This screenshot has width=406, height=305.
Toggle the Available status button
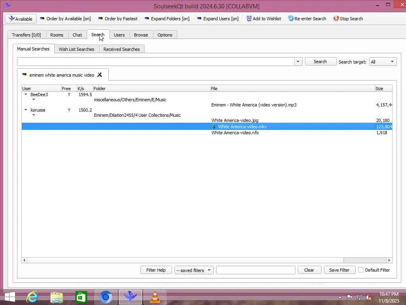pyautogui.click(x=21, y=19)
